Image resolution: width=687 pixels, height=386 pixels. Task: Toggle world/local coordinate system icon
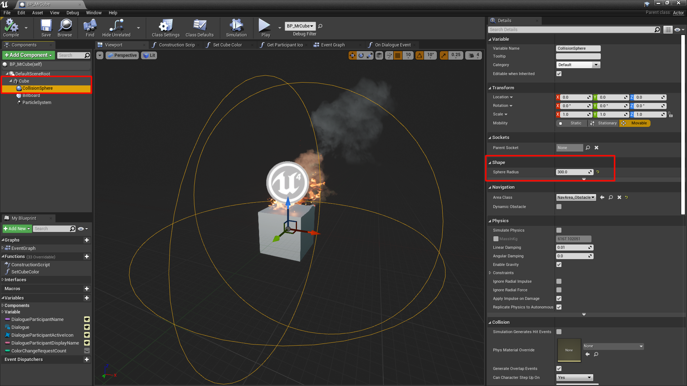[x=379, y=55]
